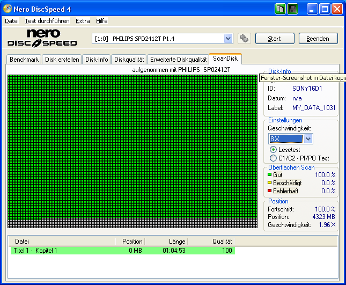The image size is (346, 285).
Task: Close the window with the red X
Action: (x=337, y=9)
